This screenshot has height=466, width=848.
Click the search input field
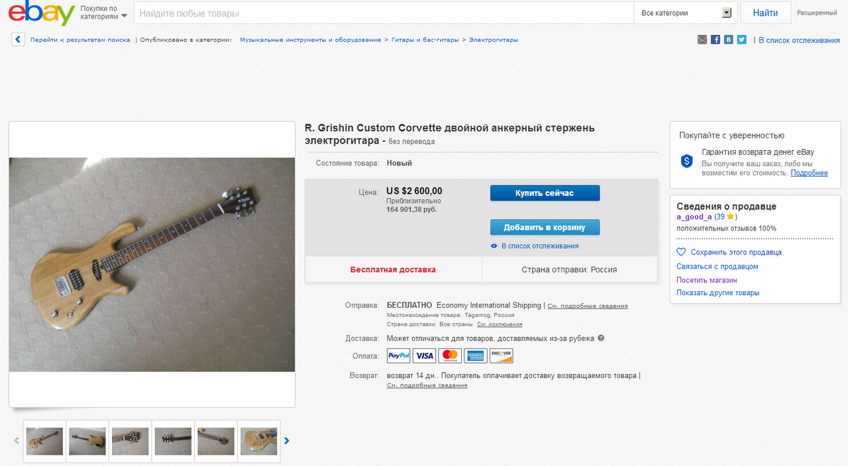pyautogui.click(x=384, y=13)
